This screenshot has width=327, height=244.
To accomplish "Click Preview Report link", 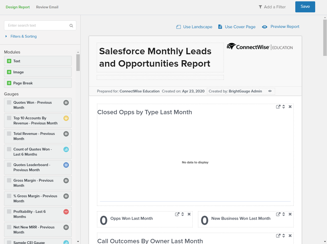I will (281, 27).
